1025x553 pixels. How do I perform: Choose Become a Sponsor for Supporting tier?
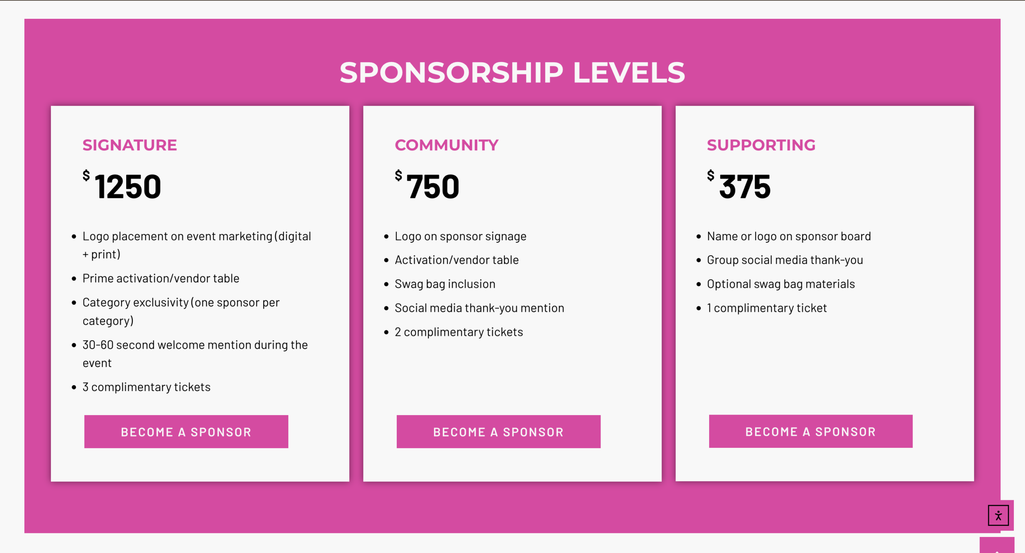point(810,431)
